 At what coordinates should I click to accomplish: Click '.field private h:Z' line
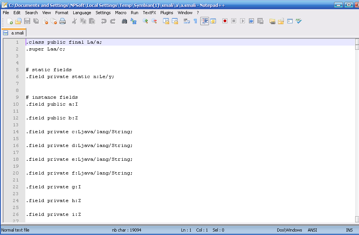click(x=53, y=201)
